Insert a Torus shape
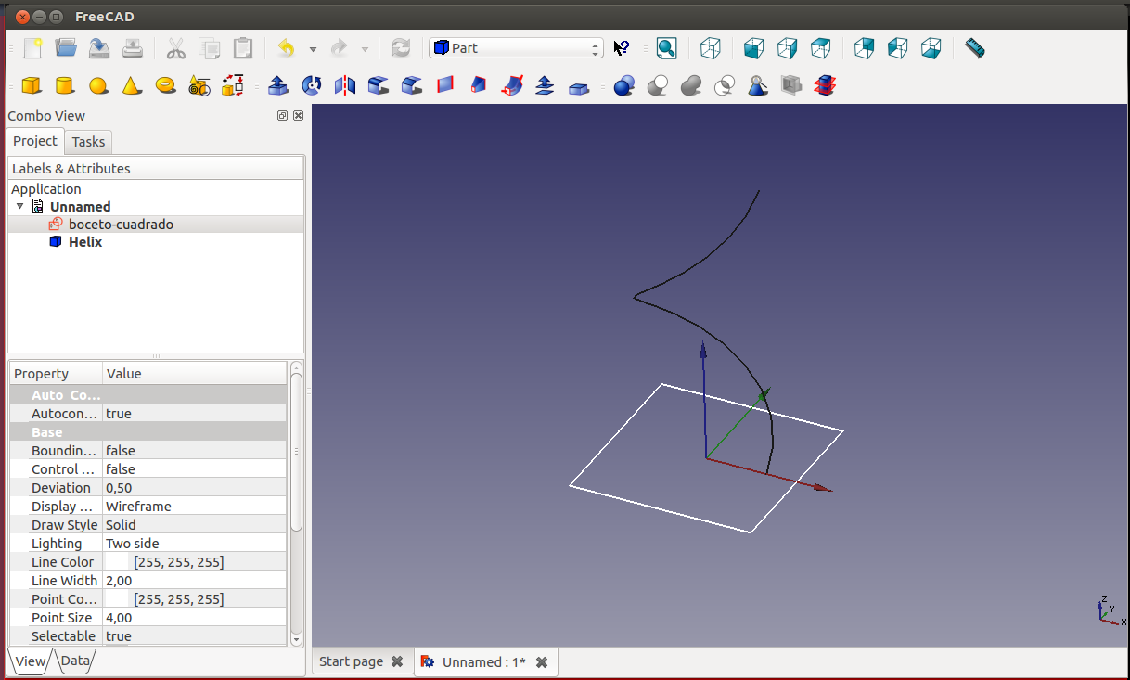The width and height of the screenshot is (1130, 680). coord(166,85)
